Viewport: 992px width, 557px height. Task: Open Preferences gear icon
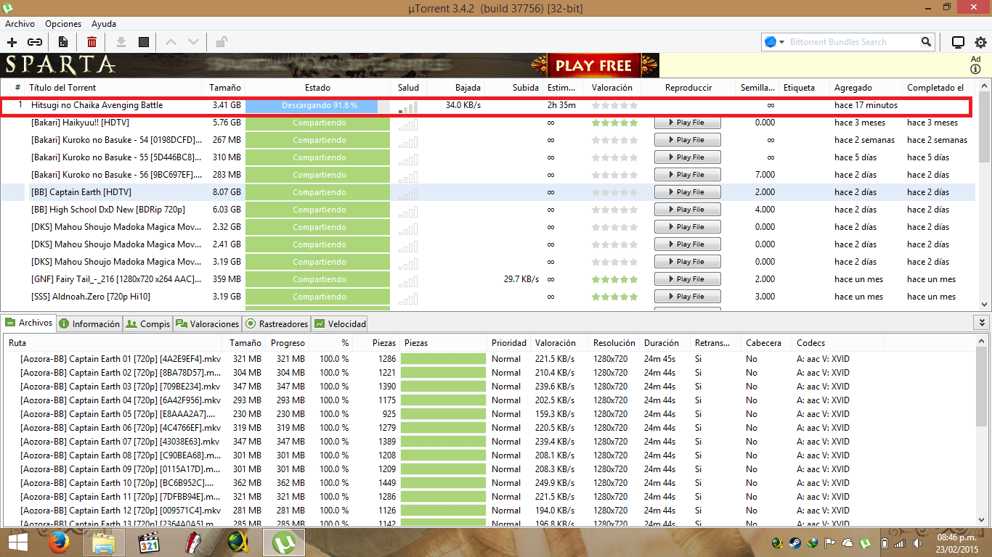pos(980,42)
